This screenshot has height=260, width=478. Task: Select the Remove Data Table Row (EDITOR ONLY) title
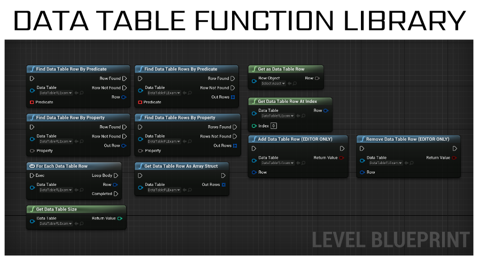coord(407,139)
